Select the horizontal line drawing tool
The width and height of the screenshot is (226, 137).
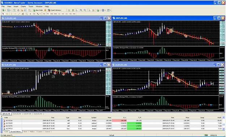[x=15, y=14]
